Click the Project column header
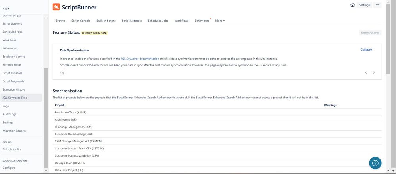Screen dimensions: 396x174 coord(60,105)
